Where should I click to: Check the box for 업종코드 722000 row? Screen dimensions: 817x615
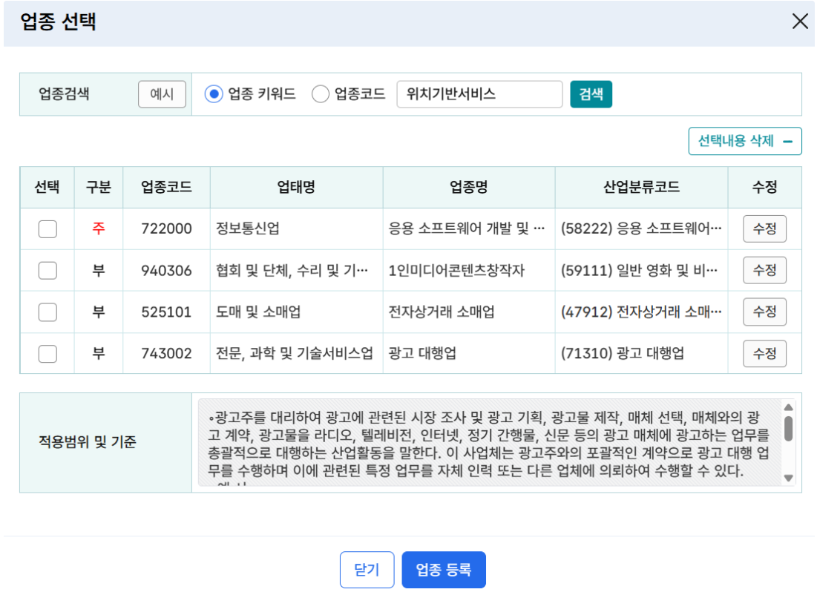coord(47,229)
